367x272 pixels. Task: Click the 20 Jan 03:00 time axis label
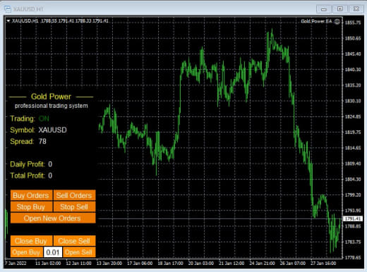pos(201,264)
